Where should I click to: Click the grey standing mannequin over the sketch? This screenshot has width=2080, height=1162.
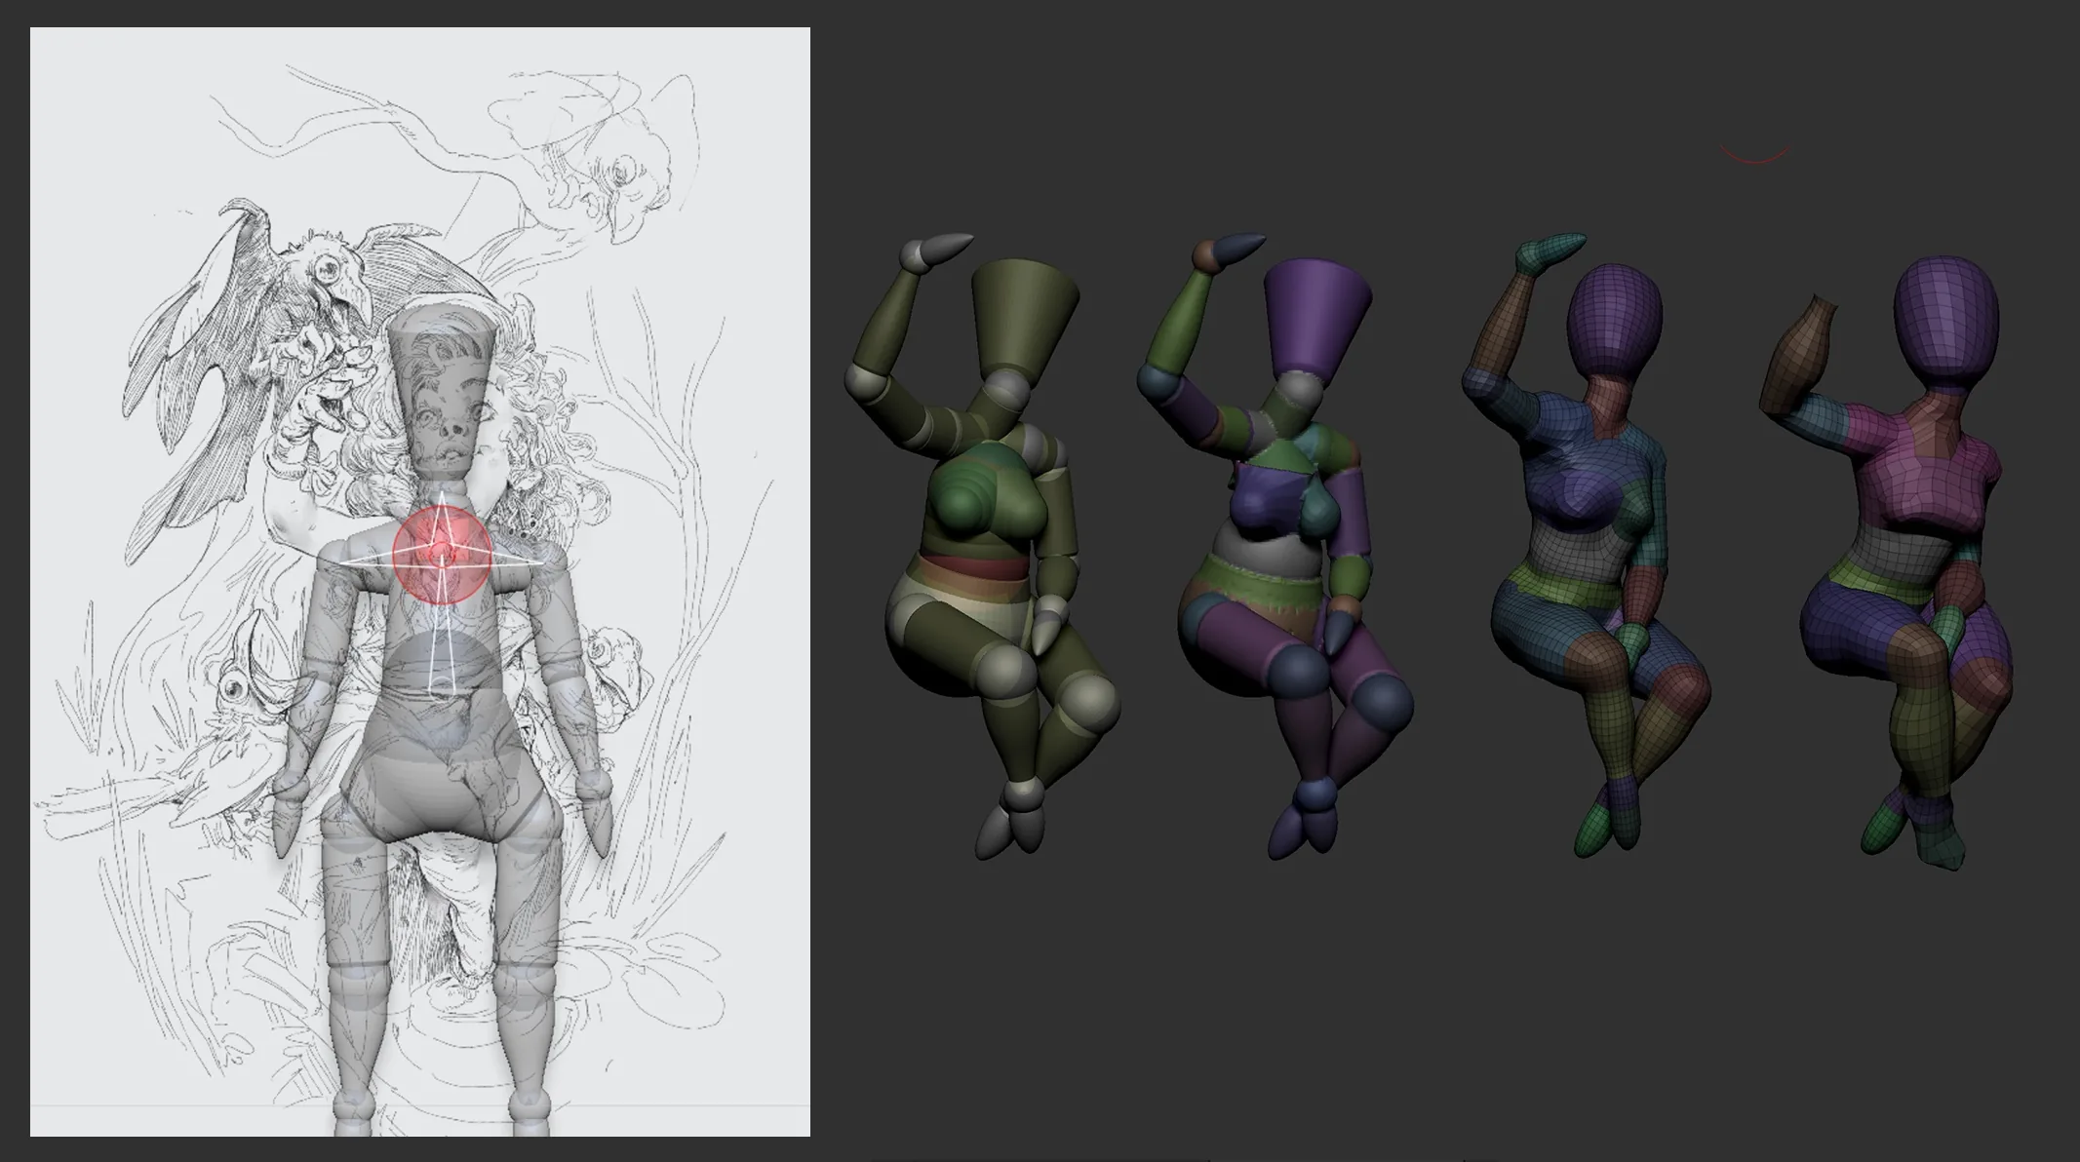point(442,721)
